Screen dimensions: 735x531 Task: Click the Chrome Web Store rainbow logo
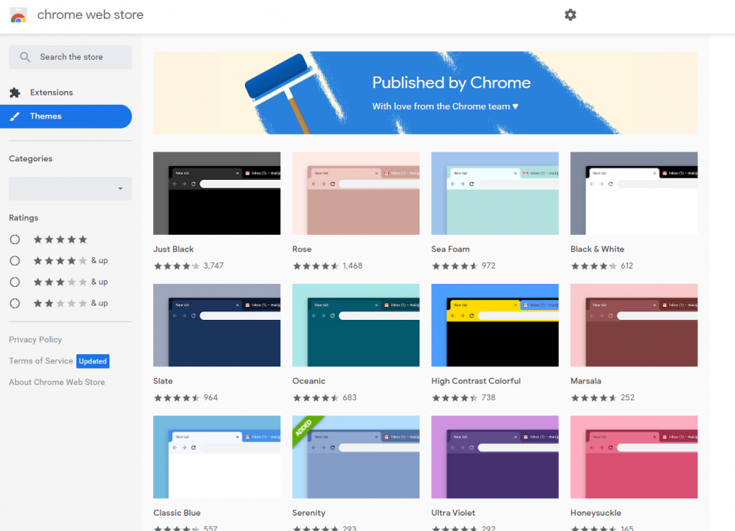[18, 15]
